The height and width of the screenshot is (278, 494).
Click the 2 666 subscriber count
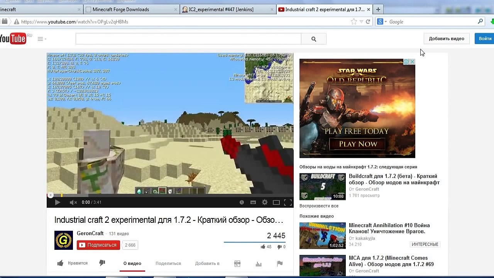(x=130, y=245)
